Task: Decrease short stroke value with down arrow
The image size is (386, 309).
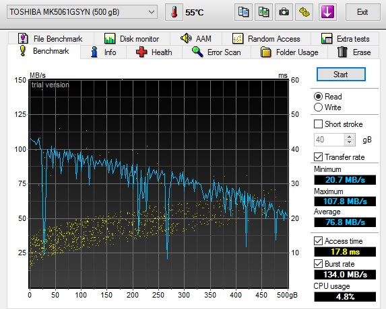Action: 350,142
